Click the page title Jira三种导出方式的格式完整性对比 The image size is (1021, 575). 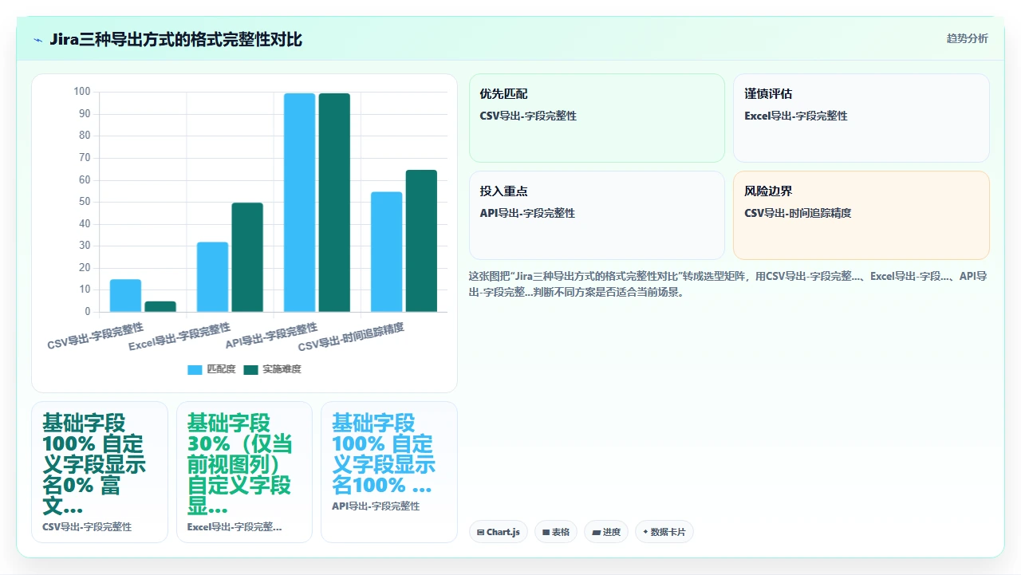(x=175, y=40)
